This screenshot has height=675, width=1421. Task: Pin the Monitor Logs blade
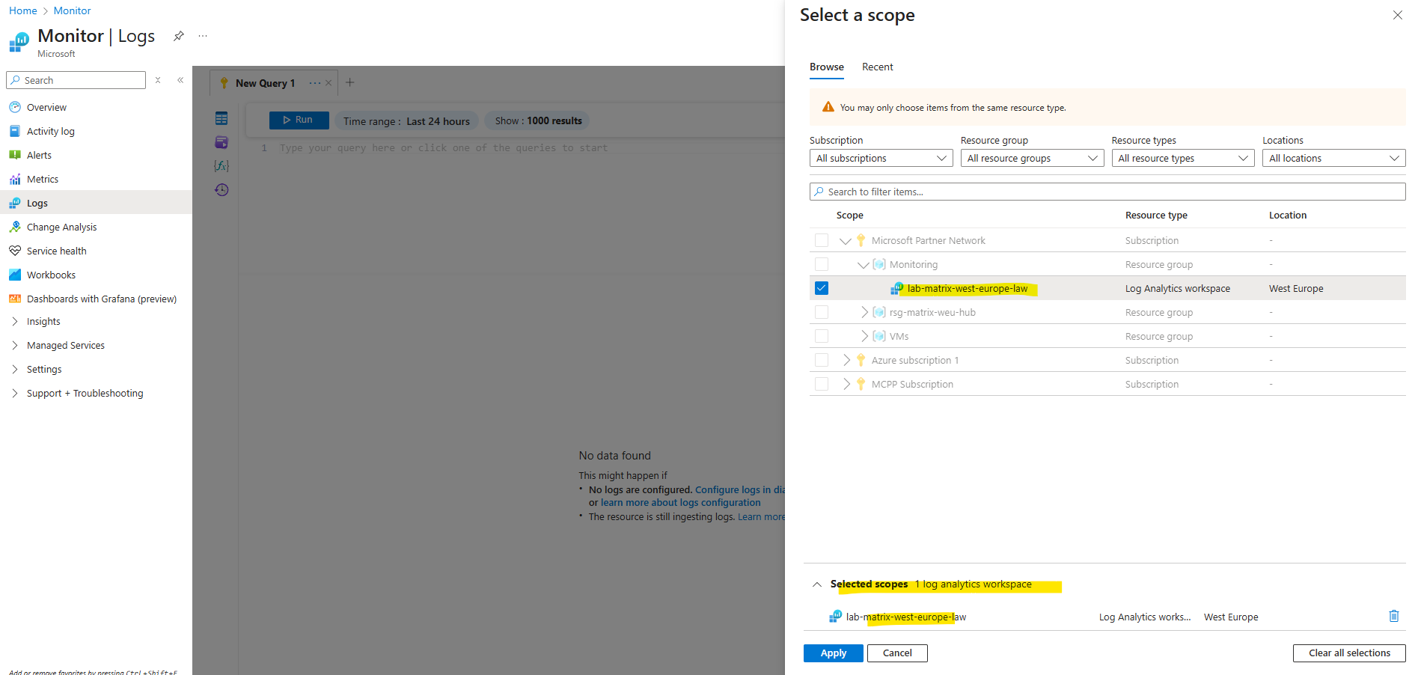(x=179, y=36)
